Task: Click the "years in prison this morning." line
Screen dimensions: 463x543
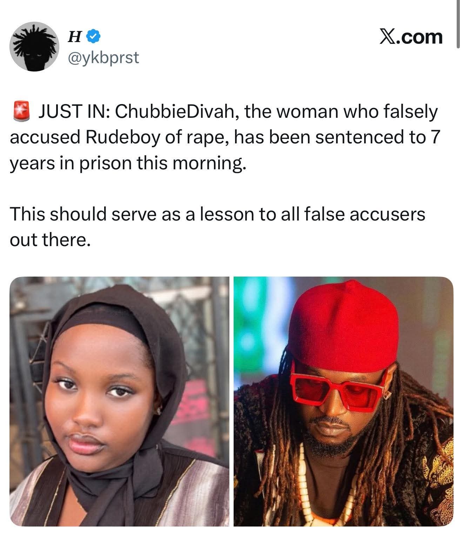Action: click(128, 163)
